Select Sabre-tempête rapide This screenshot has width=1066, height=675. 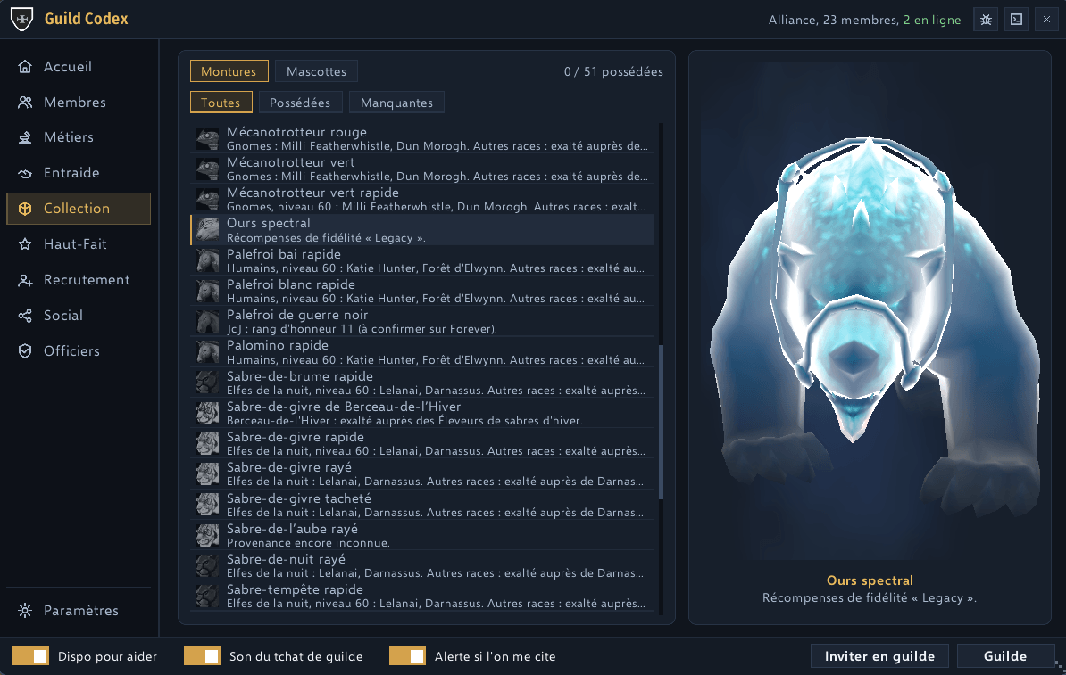point(422,597)
